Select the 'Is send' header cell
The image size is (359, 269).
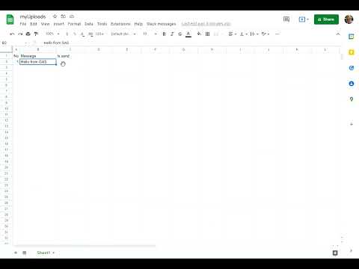click(70, 56)
